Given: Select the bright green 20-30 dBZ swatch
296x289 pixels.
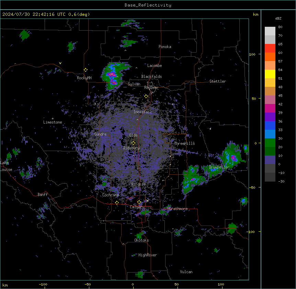Looking at the screenshot, I should pyautogui.click(x=270, y=143).
